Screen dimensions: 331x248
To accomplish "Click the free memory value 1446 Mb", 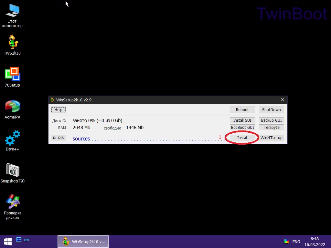I will 135,128.
